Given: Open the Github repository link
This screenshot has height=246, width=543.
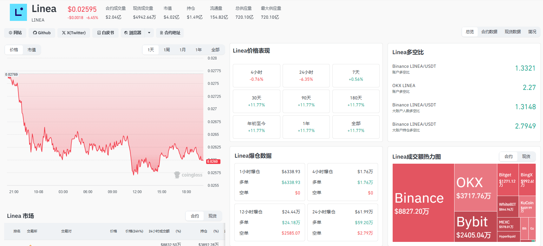Looking at the screenshot, I should 42,33.
